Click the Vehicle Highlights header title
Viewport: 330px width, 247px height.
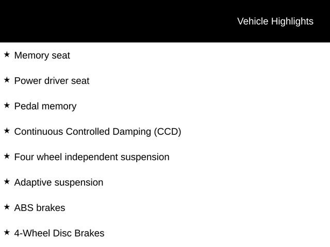pos(275,21)
